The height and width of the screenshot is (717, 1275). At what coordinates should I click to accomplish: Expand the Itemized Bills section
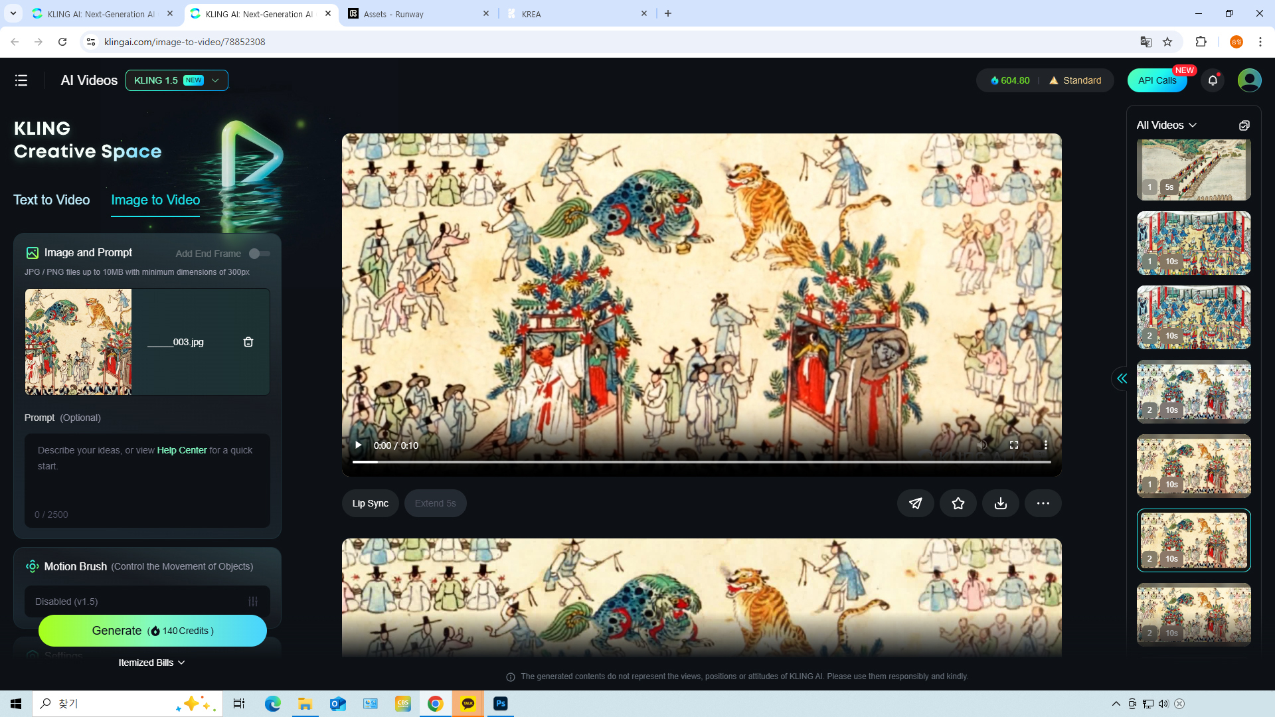[x=151, y=663]
